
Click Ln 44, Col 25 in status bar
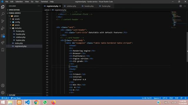click(147, 98)
